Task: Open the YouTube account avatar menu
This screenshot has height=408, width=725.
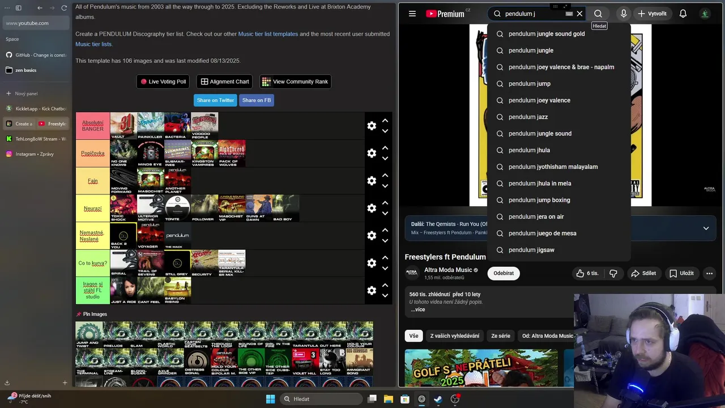Action: [x=705, y=14]
